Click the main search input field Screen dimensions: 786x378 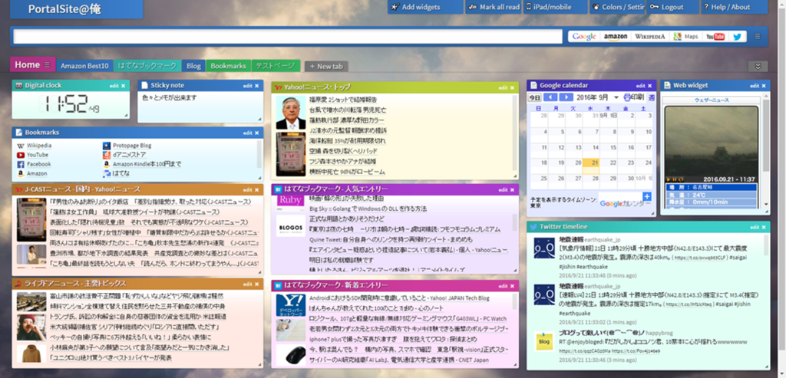click(288, 37)
